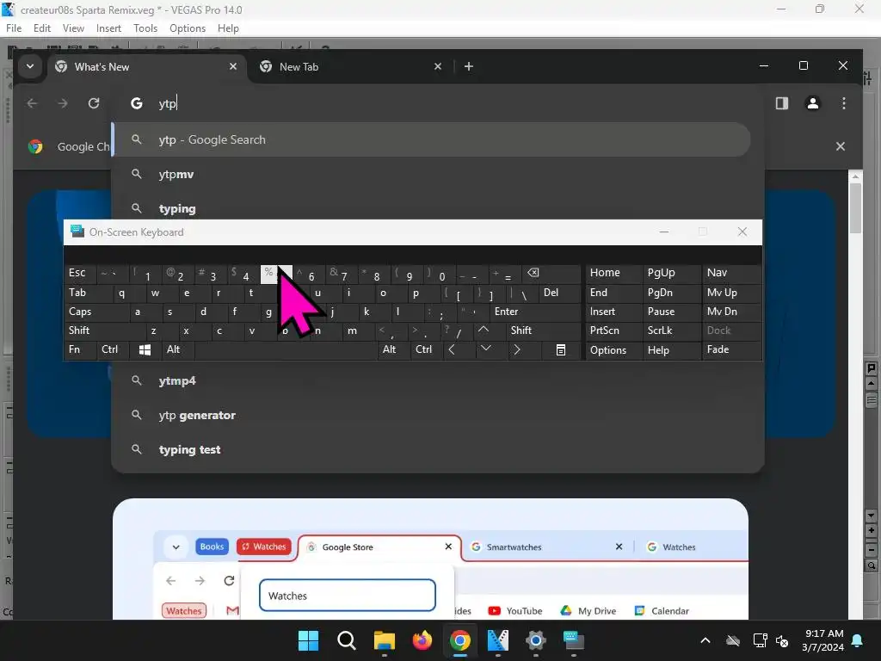
Task: Click Esc key on On-Screen Keyboard
Action: [80, 273]
